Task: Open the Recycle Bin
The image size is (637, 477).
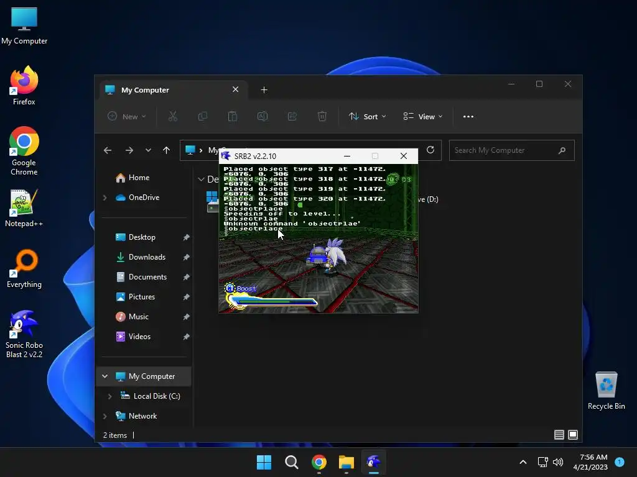Action: click(x=606, y=391)
